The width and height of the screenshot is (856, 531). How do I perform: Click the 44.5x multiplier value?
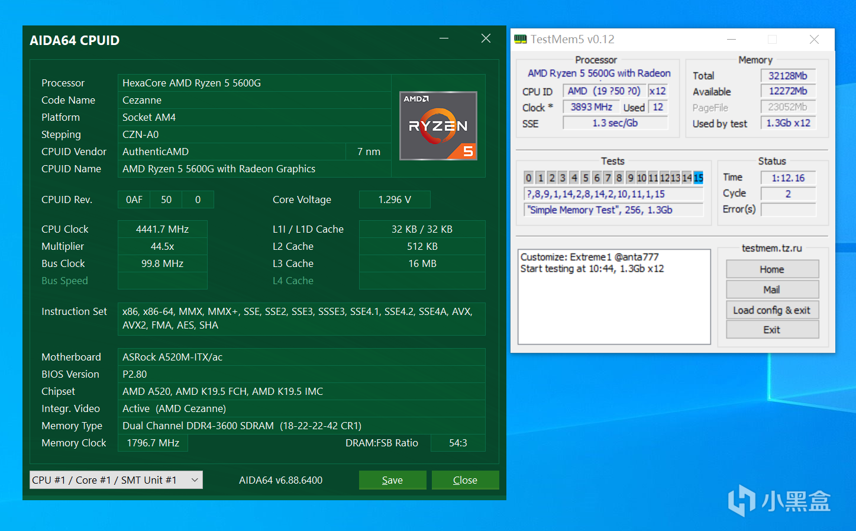[163, 246]
